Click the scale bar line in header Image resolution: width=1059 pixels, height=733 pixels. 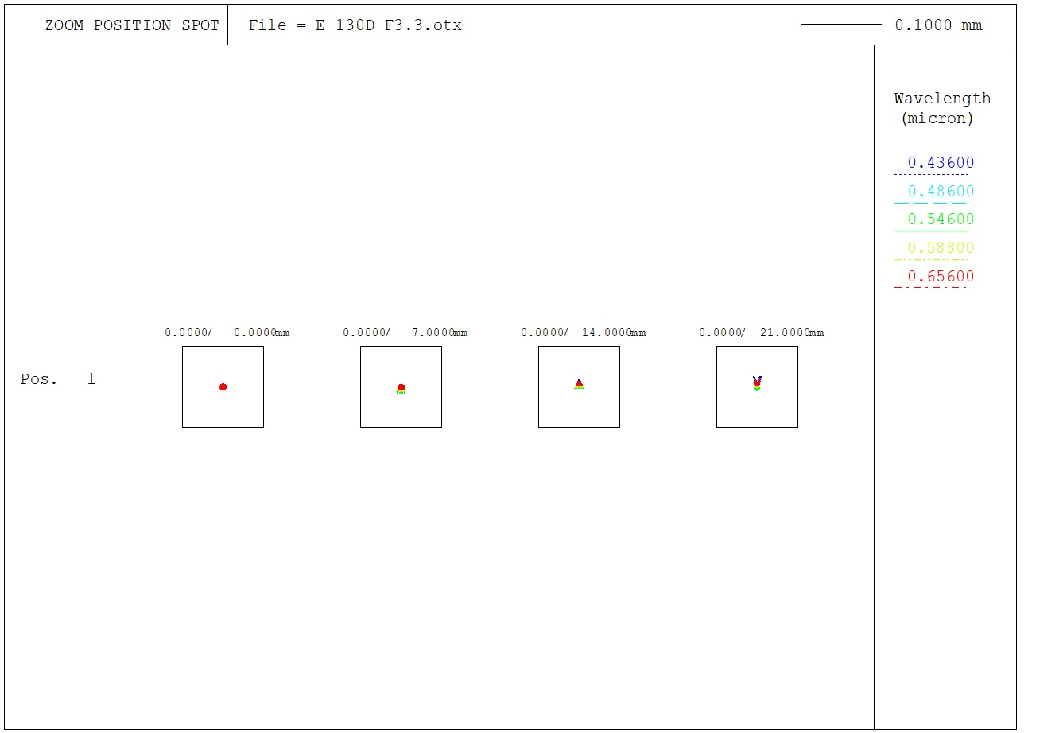pos(841,25)
